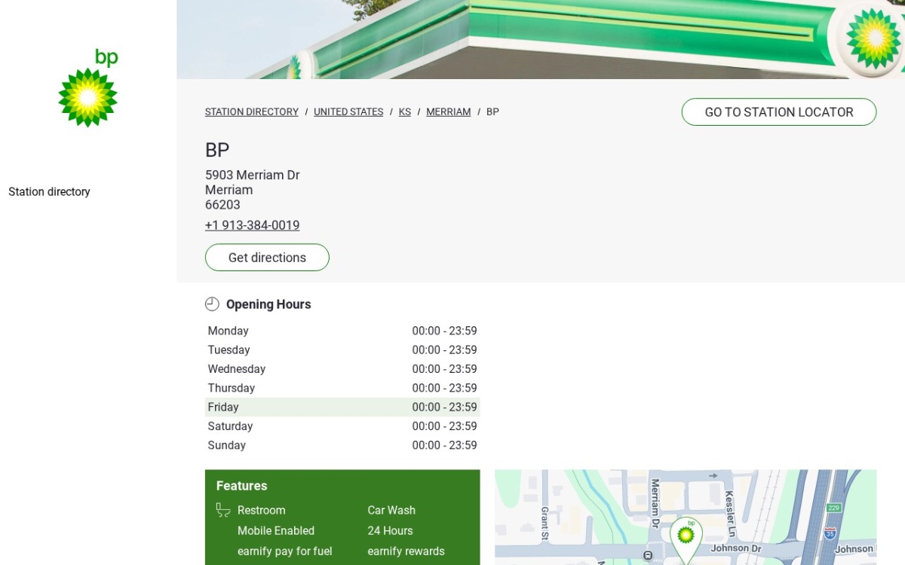Viewport: 905px width, 565px height.
Task: Click the 24 Hours feature
Action: coord(390,530)
